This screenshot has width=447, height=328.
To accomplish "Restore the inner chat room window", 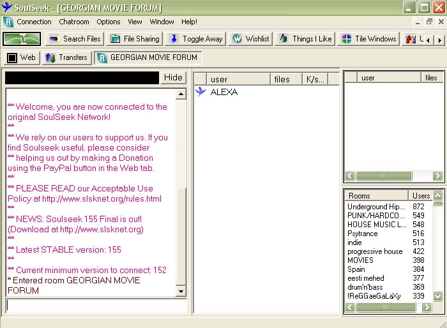I will 429,22.
